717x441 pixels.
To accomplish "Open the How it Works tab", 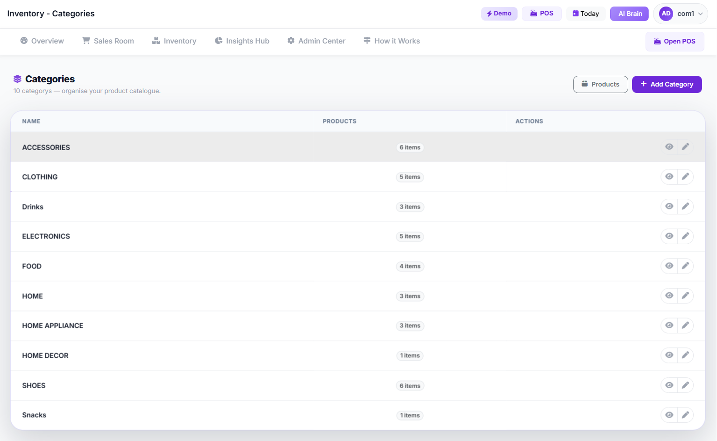I will coord(391,41).
